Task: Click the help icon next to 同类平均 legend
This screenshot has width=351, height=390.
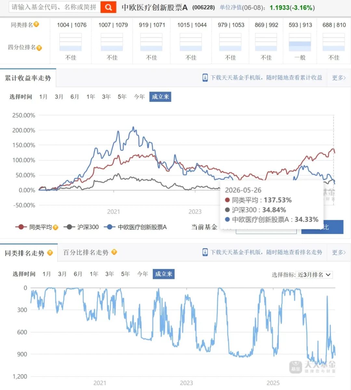Action: (56, 227)
